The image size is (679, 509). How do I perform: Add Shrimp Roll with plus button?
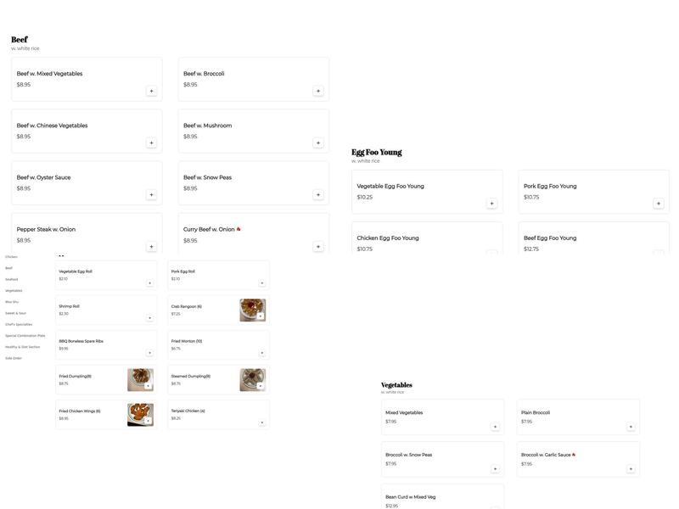(x=150, y=318)
